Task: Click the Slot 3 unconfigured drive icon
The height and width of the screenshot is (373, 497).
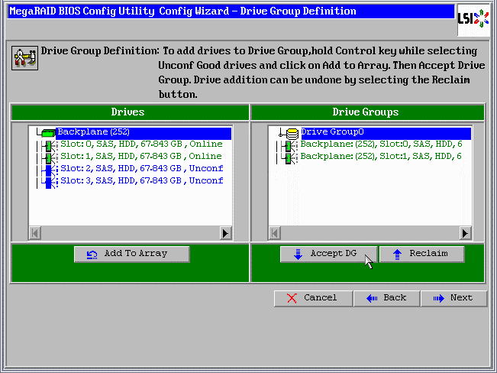Action: coord(50,181)
